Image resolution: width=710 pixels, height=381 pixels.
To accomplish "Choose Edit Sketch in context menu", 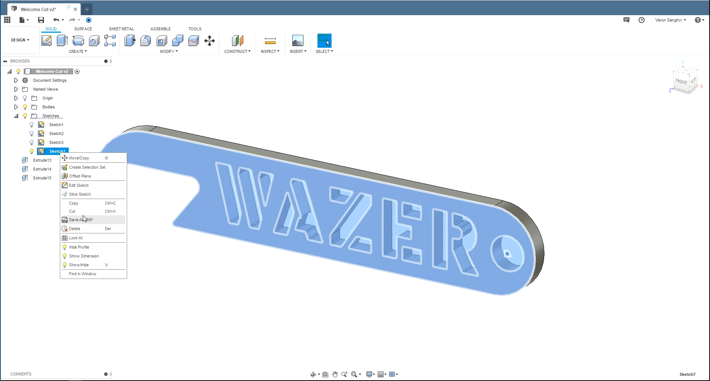I will [93, 185].
